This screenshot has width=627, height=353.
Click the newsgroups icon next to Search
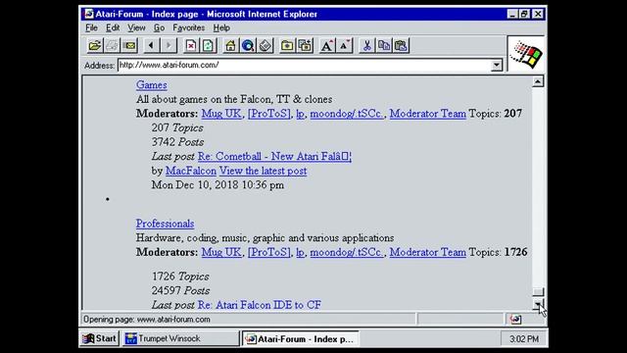[x=265, y=46]
